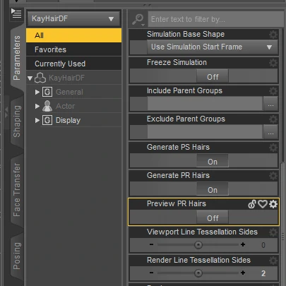
Task: Open Preview PR Hairs settings gear
Action: [x=273, y=204]
